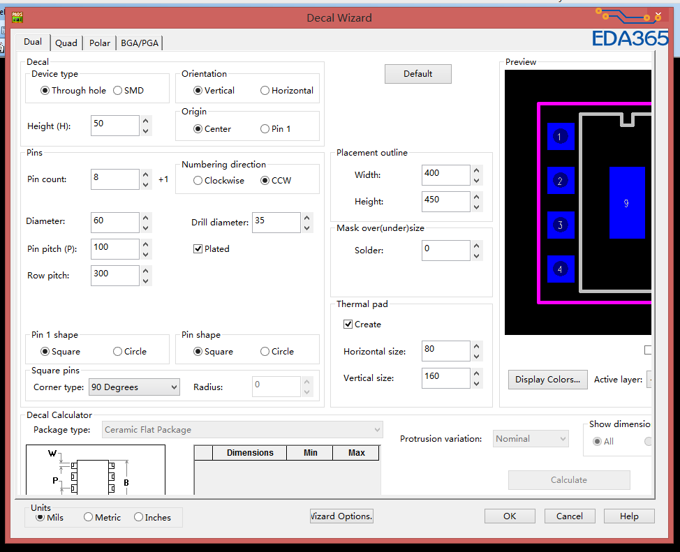Viewport: 680px width, 552px height.
Task: Switch to the Quad tab
Action: (66, 43)
